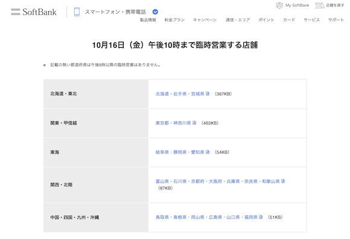Open the 店舗を探す link

tap(335, 5)
